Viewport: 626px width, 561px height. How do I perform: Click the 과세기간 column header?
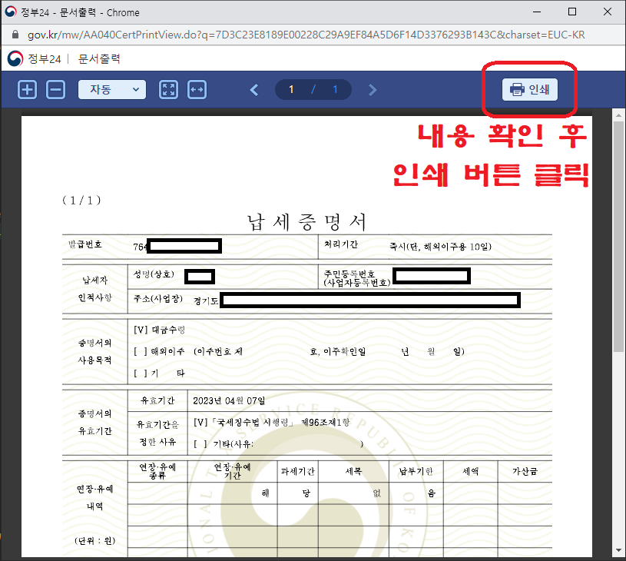coord(298,472)
